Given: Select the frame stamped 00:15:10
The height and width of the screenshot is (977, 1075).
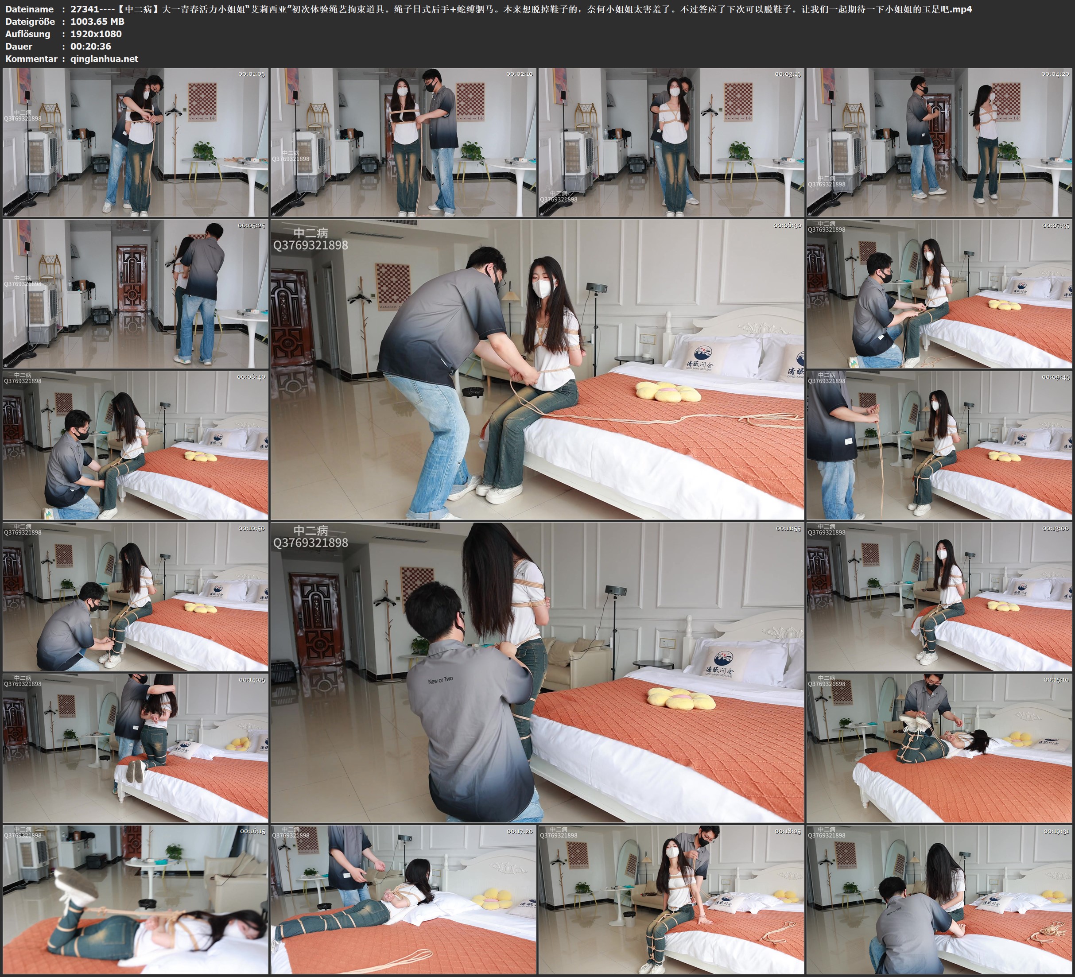Looking at the screenshot, I should click(x=939, y=748).
